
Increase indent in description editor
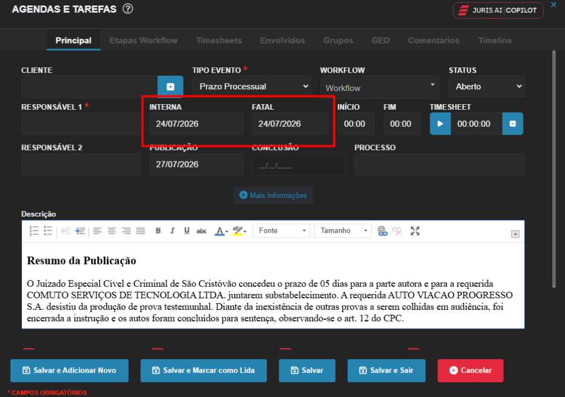click(80, 231)
